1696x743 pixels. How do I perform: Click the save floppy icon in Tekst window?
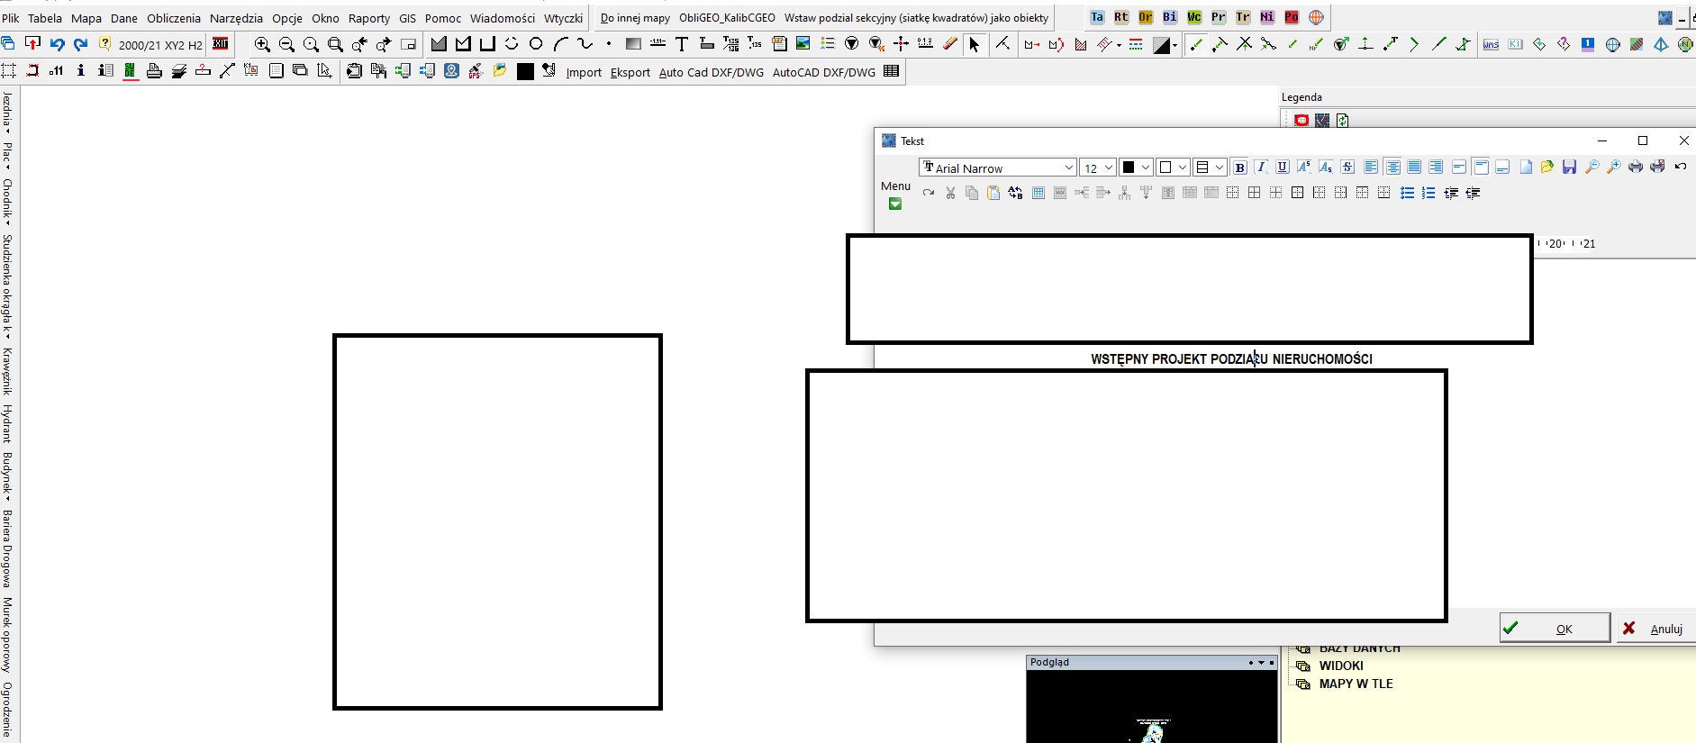1570,167
